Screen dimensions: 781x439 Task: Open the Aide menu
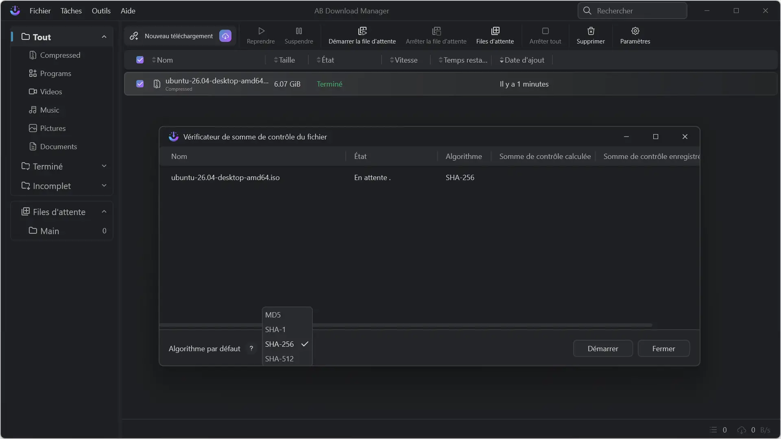(128, 11)
